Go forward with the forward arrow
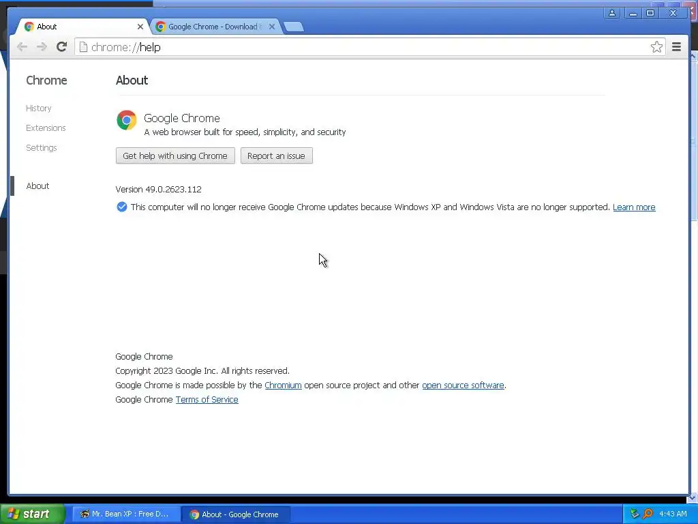 click(42, 47)
